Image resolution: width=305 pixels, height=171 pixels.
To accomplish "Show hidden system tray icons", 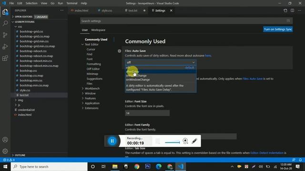I will [x=232, y=167].
